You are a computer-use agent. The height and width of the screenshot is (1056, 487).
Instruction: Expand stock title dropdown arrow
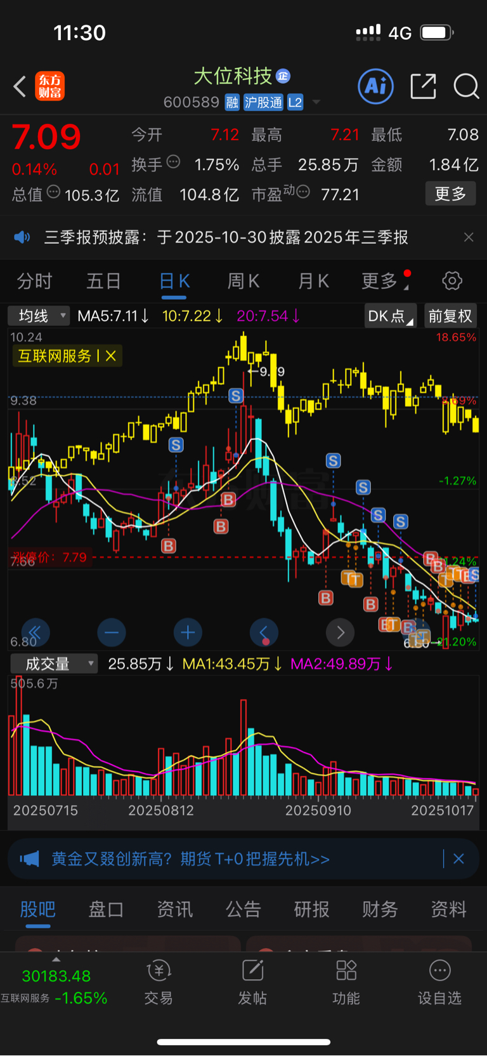point(316,102)
